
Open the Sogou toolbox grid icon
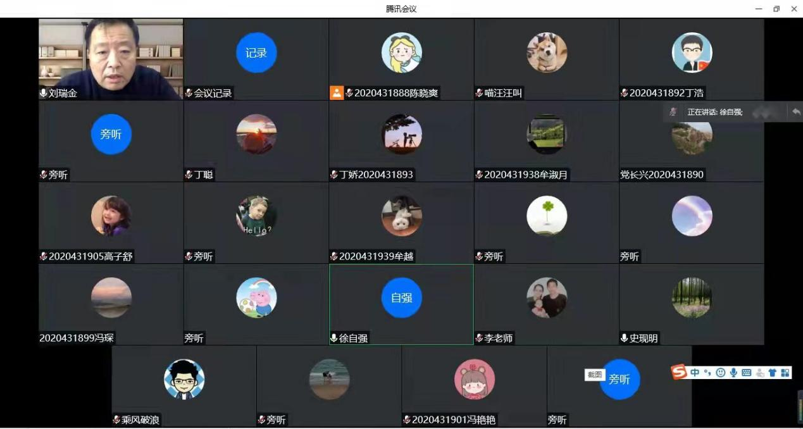[x=785, y=373]
